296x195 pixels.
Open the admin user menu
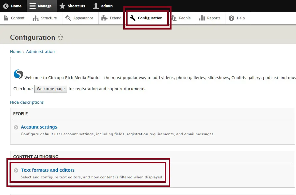[103, 6]
